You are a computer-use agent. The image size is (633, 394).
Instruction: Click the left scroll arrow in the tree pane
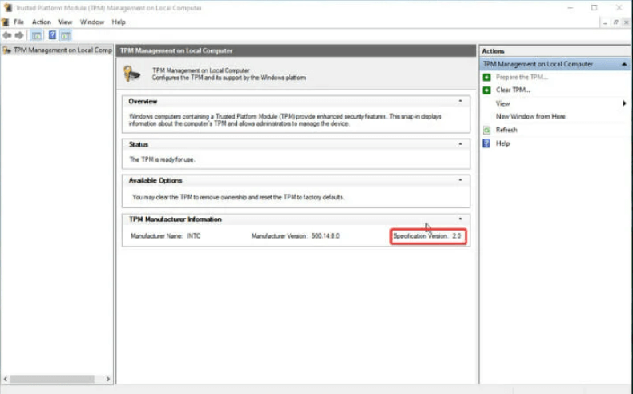[6, 379]
